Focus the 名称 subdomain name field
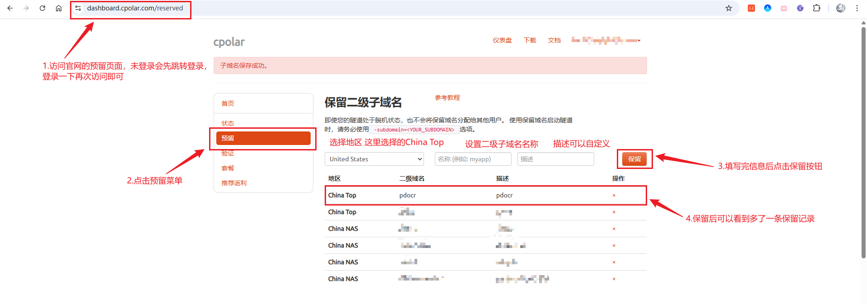867x304 pixels. tap(473, 159)
